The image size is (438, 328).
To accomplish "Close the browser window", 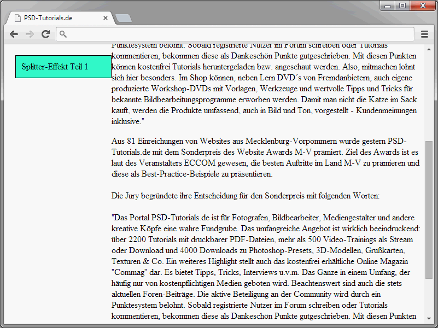I will point(423,6).
